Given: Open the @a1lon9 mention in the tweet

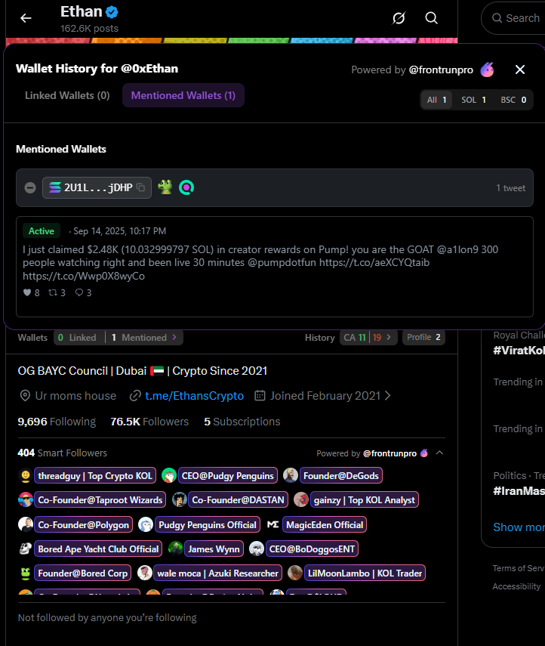Looking at the screenshot, I should pyautogui.click(x=457, y=249).
